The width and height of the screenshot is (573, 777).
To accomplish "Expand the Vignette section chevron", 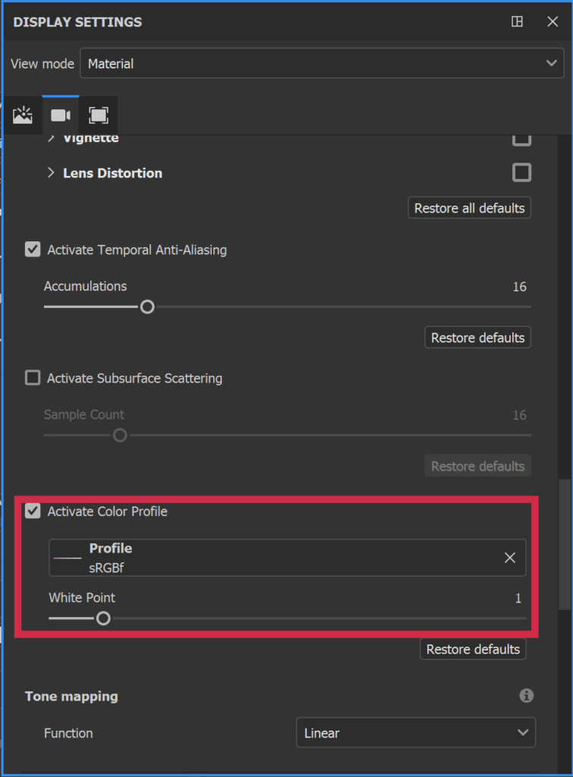I will 51,139.
